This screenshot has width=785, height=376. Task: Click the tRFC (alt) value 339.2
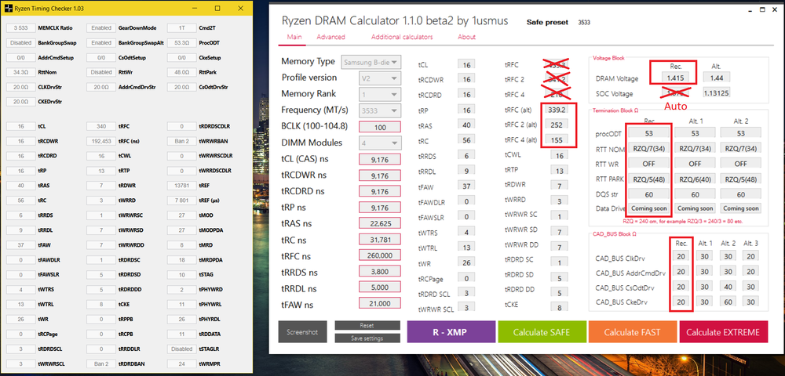(x=557, y=110)
